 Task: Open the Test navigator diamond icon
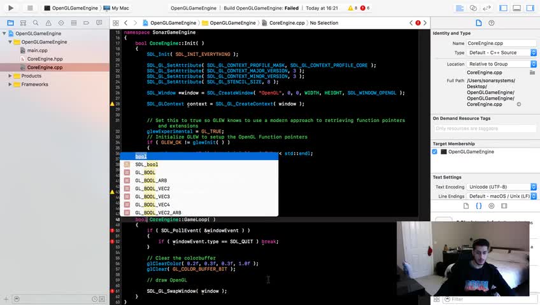61,23
